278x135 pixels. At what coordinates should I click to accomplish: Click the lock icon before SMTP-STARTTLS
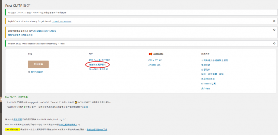(76, 102)
